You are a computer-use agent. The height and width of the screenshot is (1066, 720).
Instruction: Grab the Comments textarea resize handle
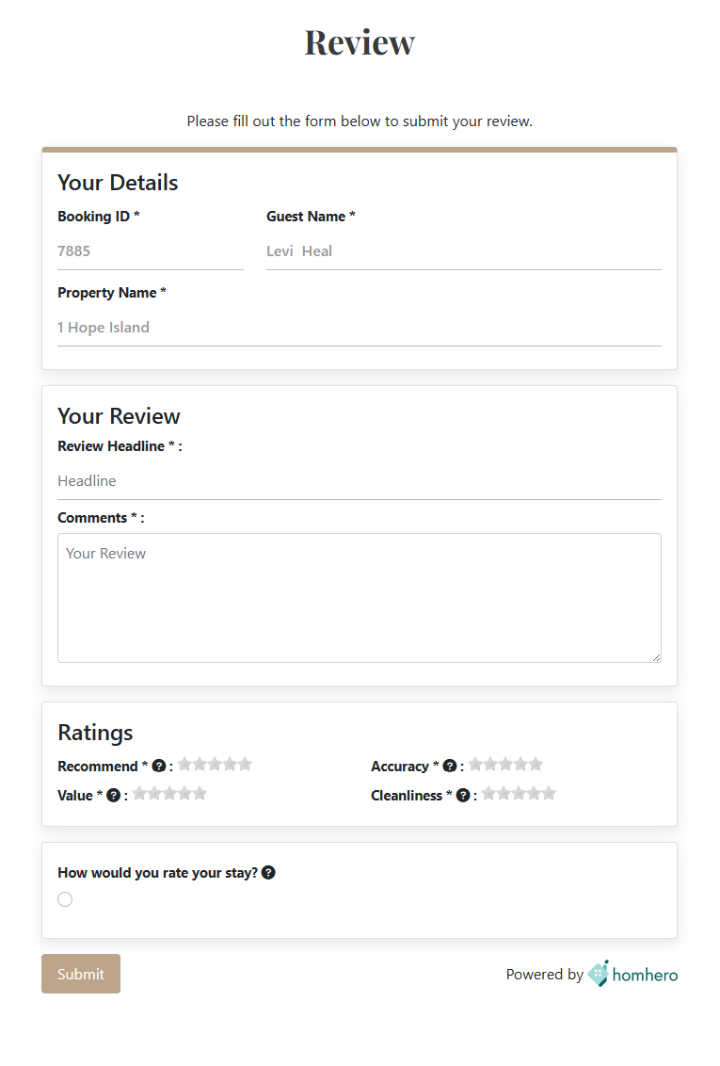tap(656, 657)
